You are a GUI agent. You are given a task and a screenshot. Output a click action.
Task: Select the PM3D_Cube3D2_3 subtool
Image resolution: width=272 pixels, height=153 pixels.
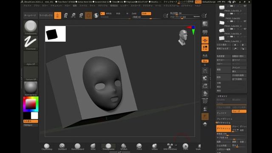(231, 24)
